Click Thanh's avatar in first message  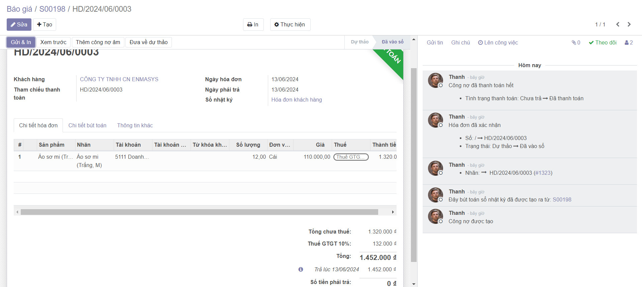point(435,80)
